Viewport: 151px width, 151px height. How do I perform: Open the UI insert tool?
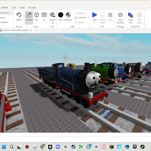(44, 16)
